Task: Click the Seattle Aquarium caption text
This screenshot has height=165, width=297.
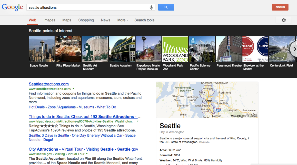Action: [121, 65]
